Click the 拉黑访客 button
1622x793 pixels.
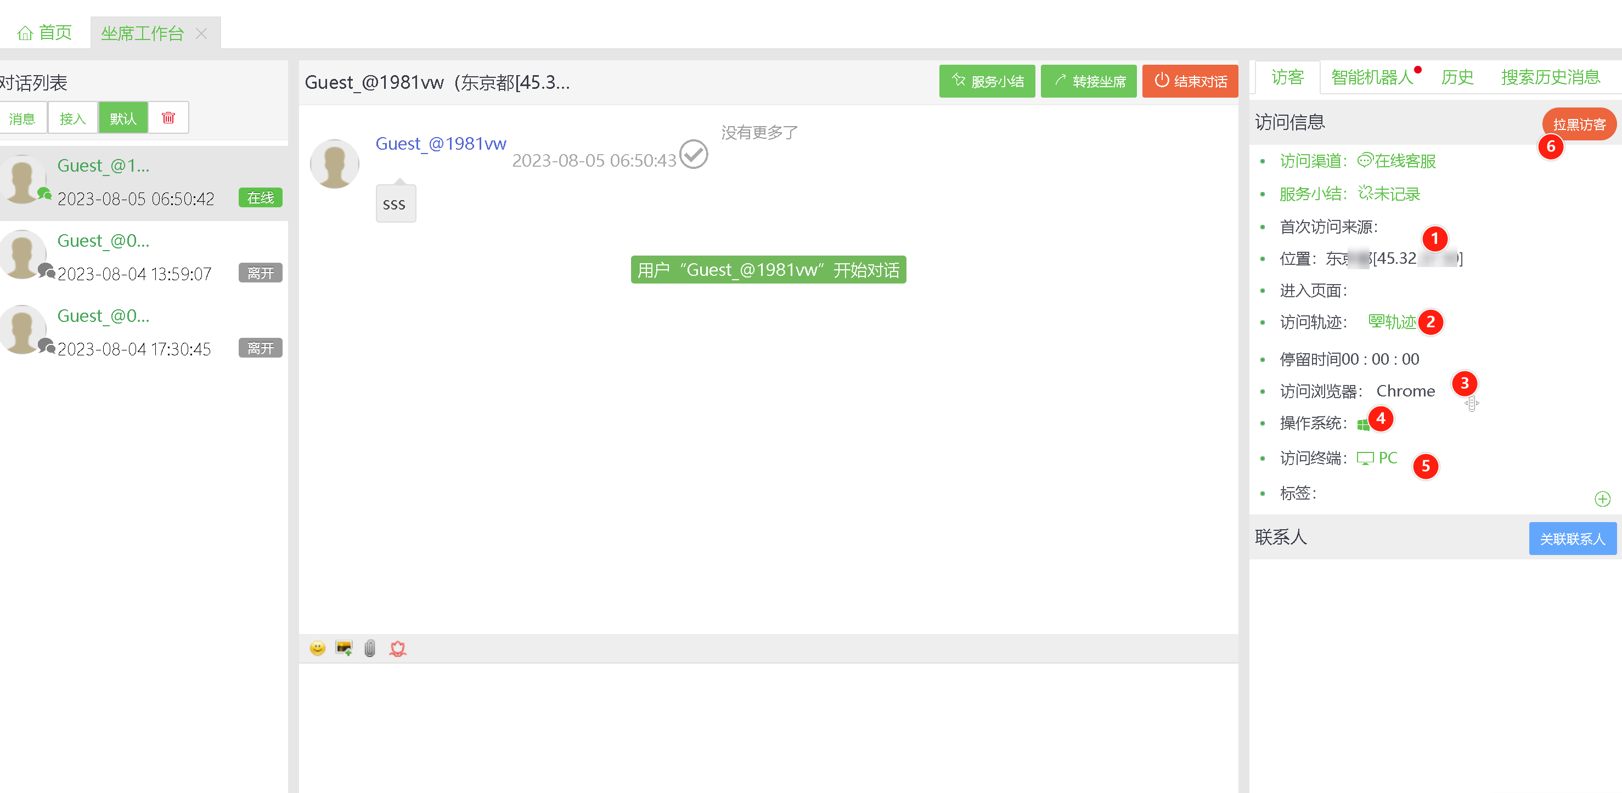tap(1579, 124)
